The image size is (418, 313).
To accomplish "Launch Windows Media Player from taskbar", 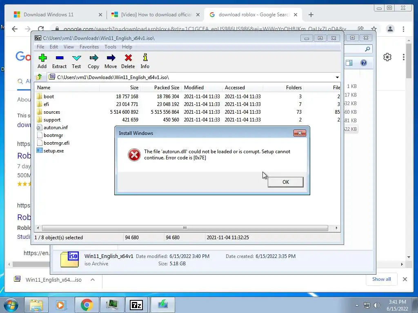I will [60, 305].
